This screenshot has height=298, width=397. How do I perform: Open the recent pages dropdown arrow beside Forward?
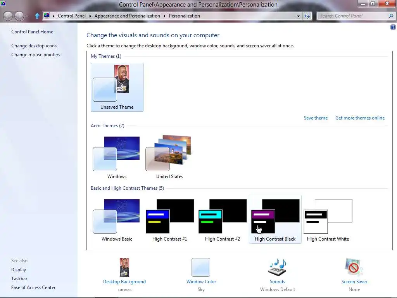27,16
